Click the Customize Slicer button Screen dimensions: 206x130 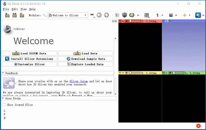(30, 64)
